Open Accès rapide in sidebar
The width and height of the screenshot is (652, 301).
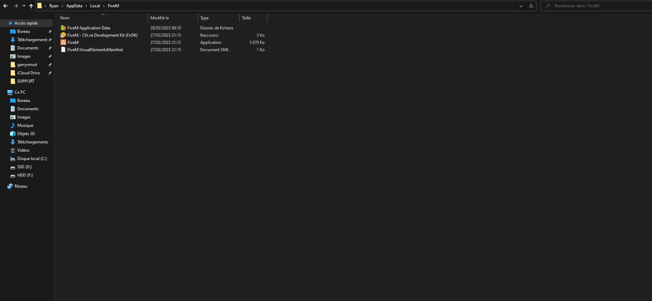[x=26, y=23]
